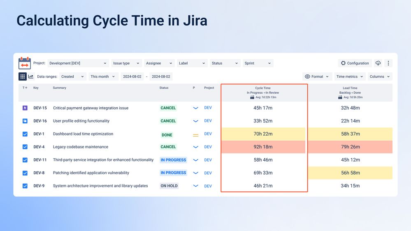Click CANCEL status badge for DEV-15
Viewport: 411px width, 231px height.
click(x=168, y=108)
